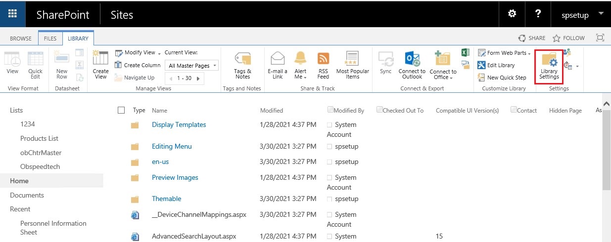Tick the Checked Out To header checkbox
Screen dimensions: 611x242
pyautogui.click(x=379, y=109)
